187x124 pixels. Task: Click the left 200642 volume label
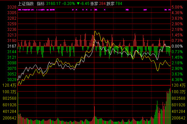[10, 118]
